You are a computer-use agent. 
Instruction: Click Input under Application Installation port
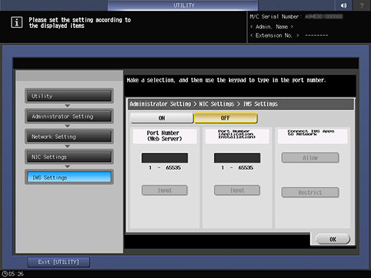coord(237,191)
